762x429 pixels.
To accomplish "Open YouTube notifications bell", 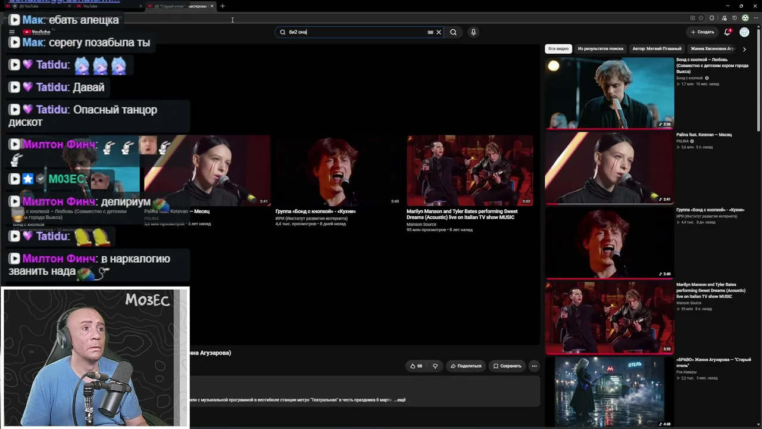I will tap(727, 32).
